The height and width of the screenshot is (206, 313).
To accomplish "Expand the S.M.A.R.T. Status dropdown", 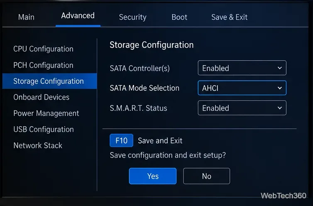I will coord(242,108).
